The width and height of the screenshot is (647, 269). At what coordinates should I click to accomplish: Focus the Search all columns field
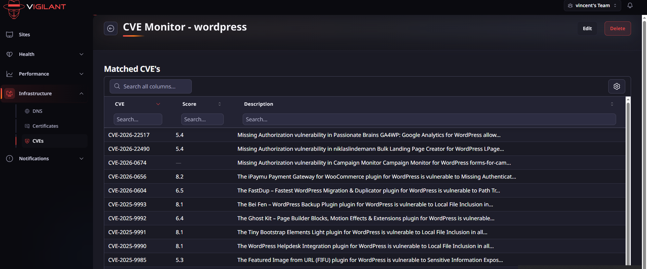[x=151, y=86]
